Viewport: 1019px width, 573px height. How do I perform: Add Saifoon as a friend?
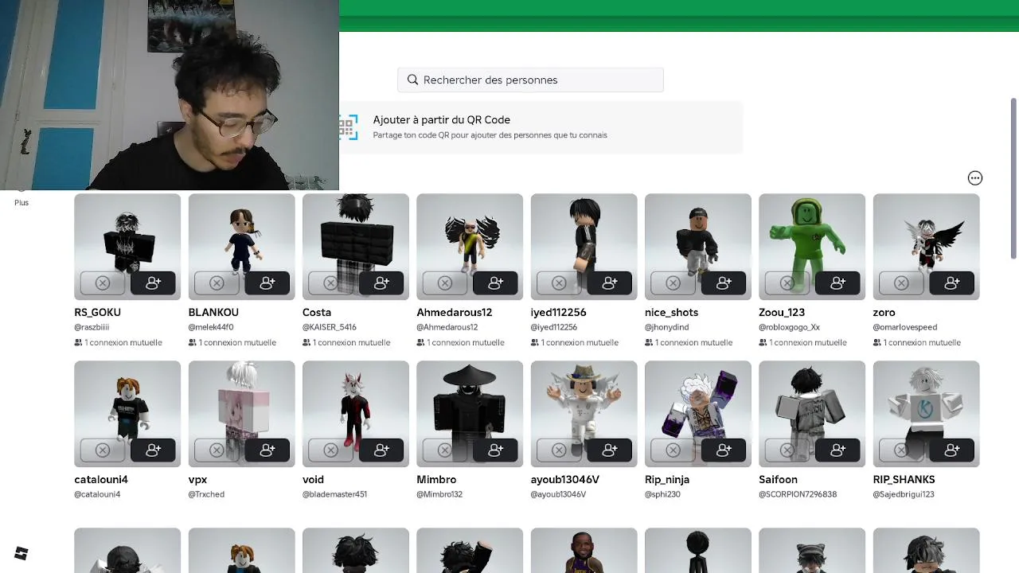[x=838, y=450]
